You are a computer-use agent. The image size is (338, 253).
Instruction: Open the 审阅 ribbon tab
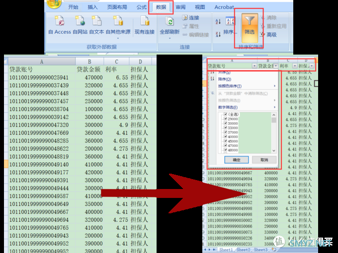pyautogui.click(x=180, y=7)
